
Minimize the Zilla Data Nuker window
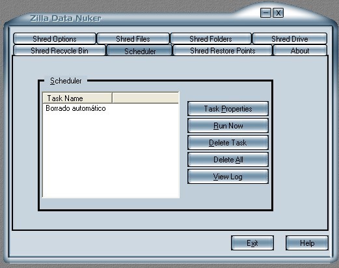pos(265,13)
